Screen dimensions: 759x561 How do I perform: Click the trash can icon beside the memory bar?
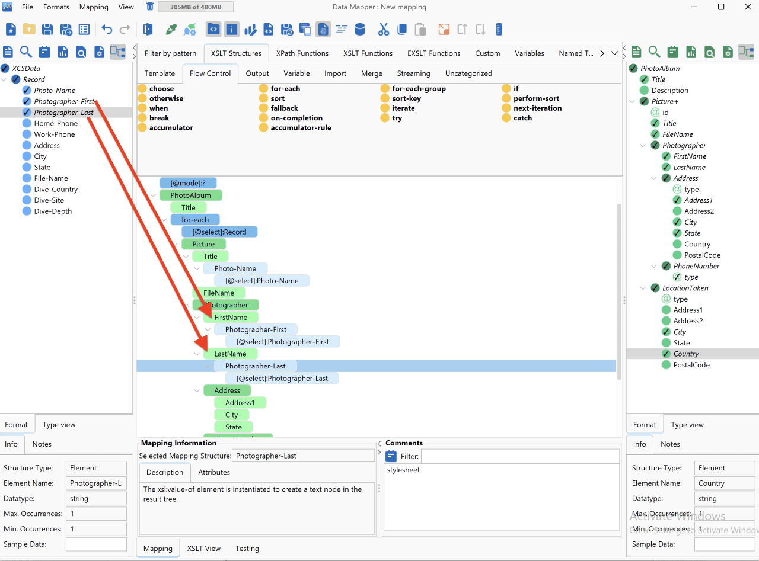pos(150,7)
